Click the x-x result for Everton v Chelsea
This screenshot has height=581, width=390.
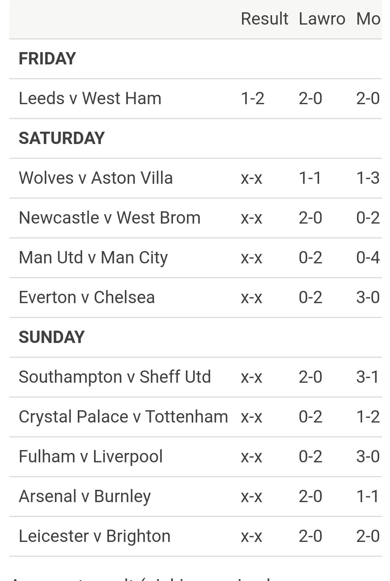pos(251,297)
